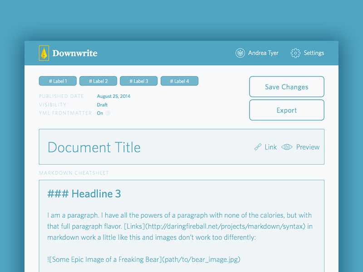Toggle document Preview mode with the eye
Image resolution: width=363 pixels, height=272 pixels.
(287, 147)
